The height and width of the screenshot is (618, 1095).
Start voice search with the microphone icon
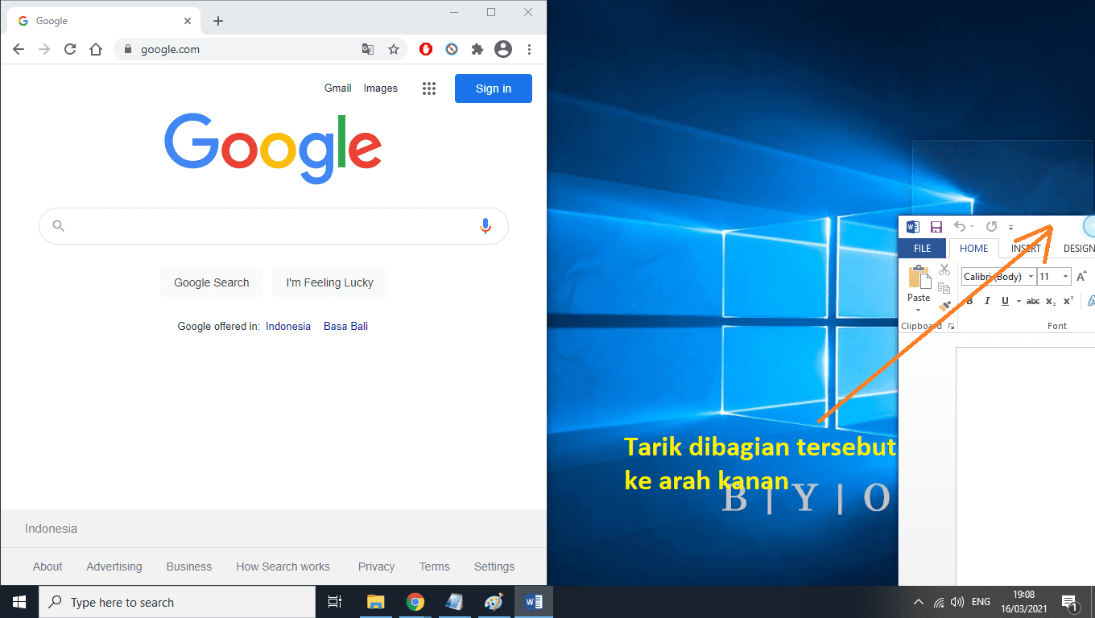[x=486, y=226]
